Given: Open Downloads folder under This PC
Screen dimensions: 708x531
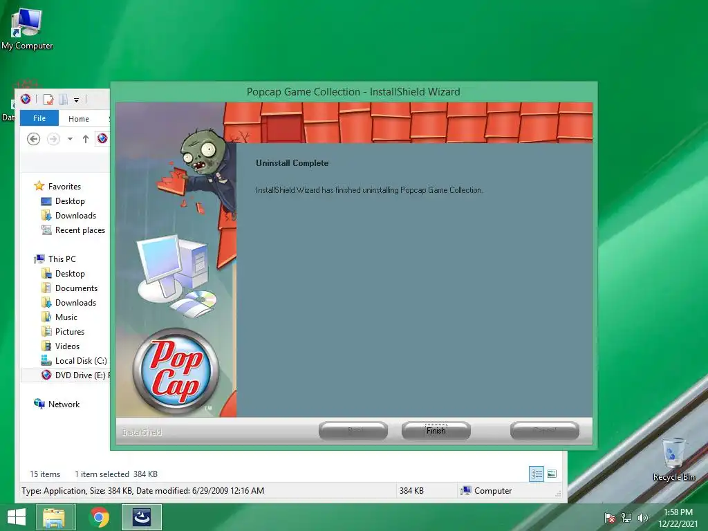Looking at the screenshot, I should click(75, 303).
